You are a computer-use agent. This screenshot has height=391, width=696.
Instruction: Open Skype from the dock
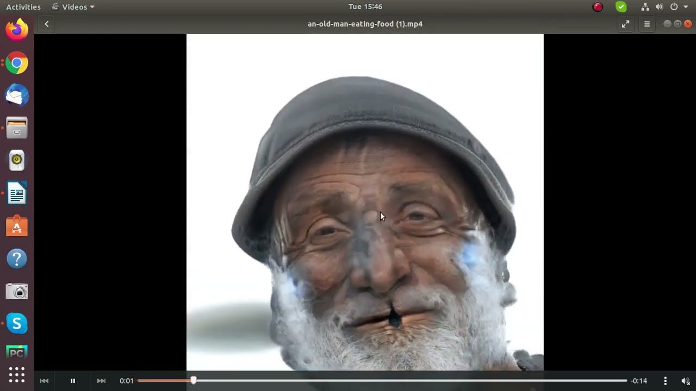17,324
